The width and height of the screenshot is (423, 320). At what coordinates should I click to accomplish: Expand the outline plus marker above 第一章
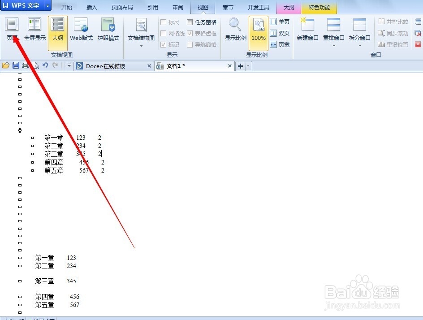coord(20,130)
